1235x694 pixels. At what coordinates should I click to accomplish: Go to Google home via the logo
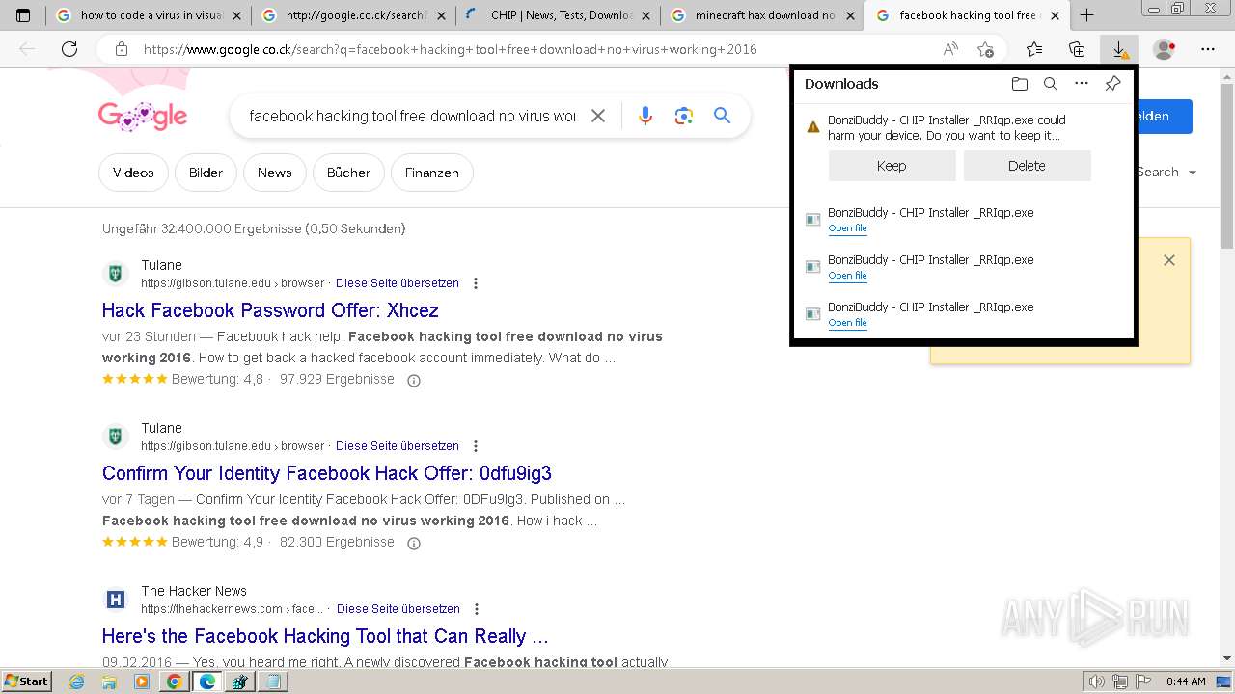coord(143,116)
